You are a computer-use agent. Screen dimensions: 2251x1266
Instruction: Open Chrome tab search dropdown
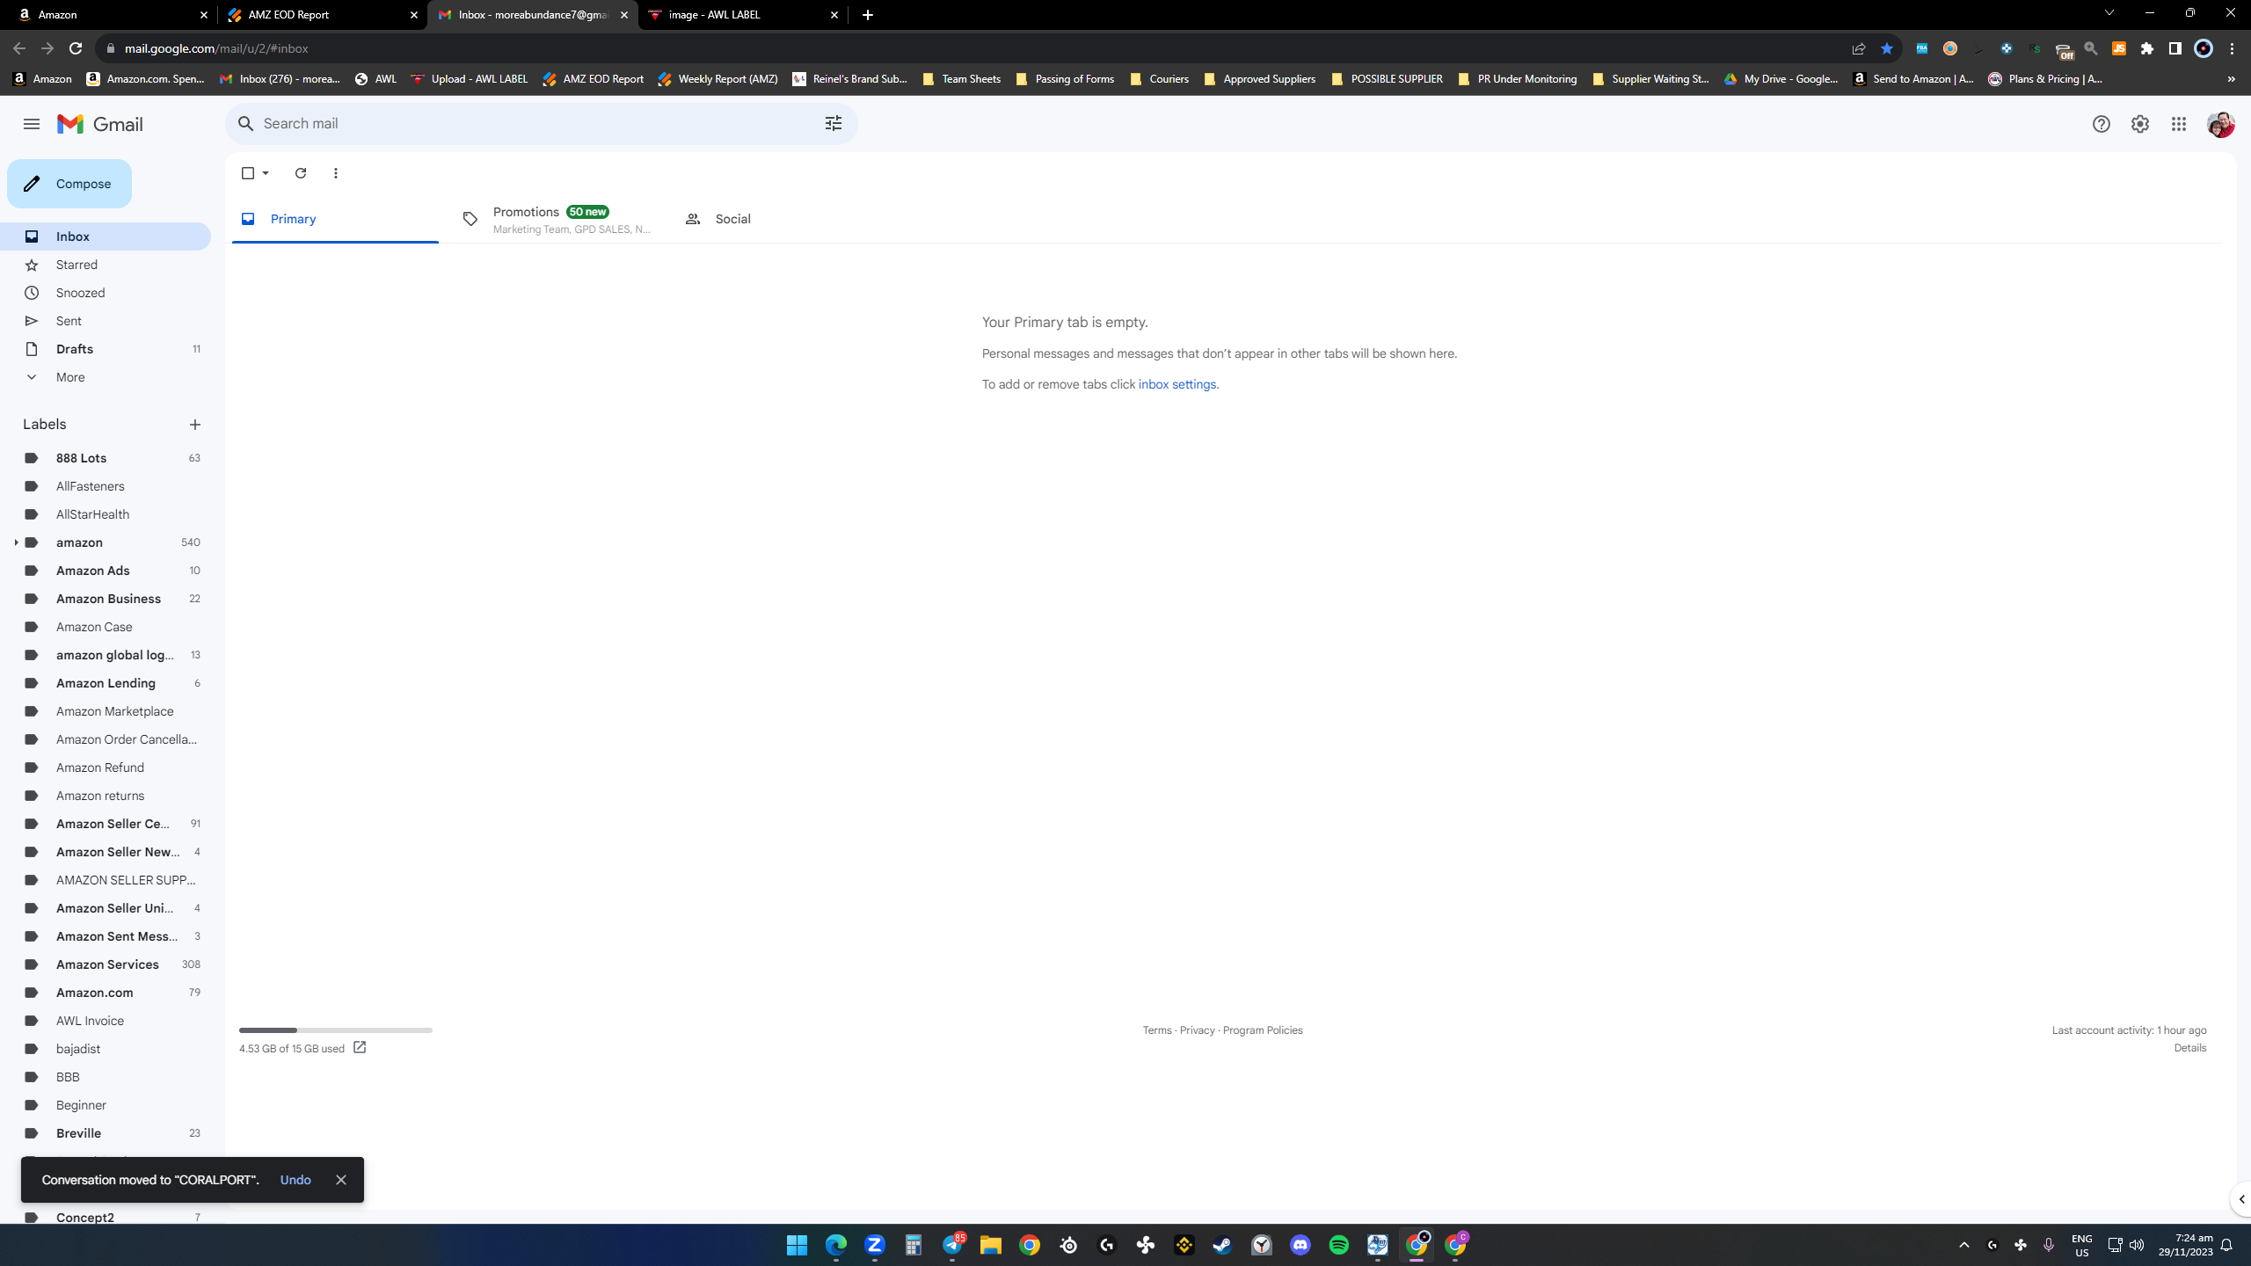coord(2109,14)
